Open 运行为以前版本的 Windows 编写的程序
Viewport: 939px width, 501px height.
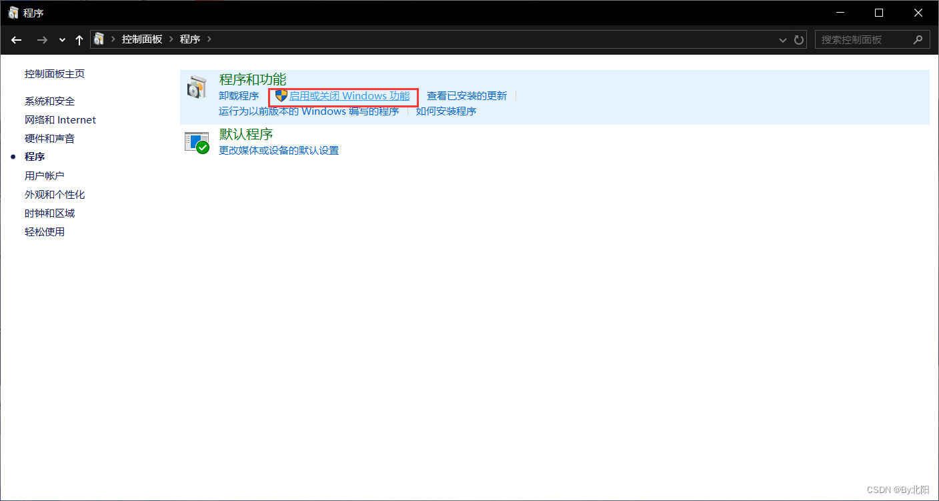coord(309,111)
